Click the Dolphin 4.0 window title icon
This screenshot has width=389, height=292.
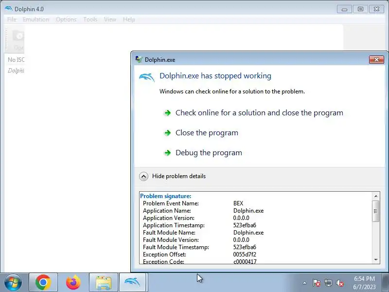(x=9, y=9)
